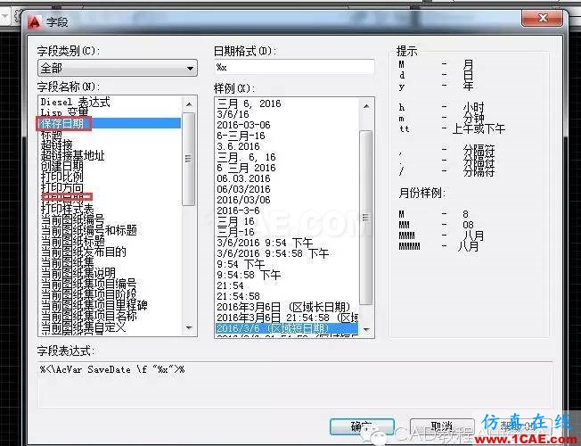Choose sample format '6-三月-16'
This screenshot has width=581, height=446.
[241, 136]
